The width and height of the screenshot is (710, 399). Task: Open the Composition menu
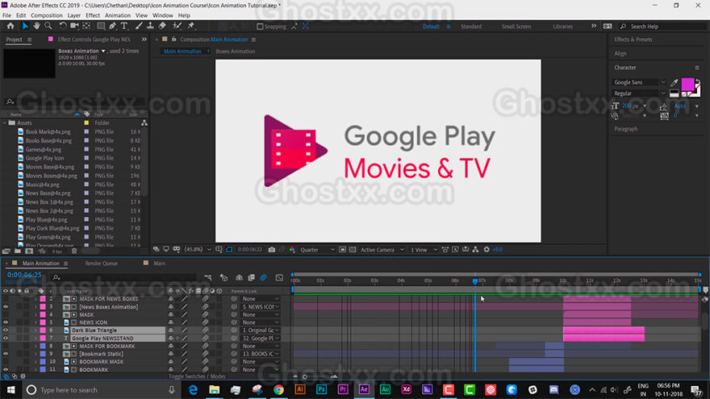pyautogui.click(x=47, y=15)
